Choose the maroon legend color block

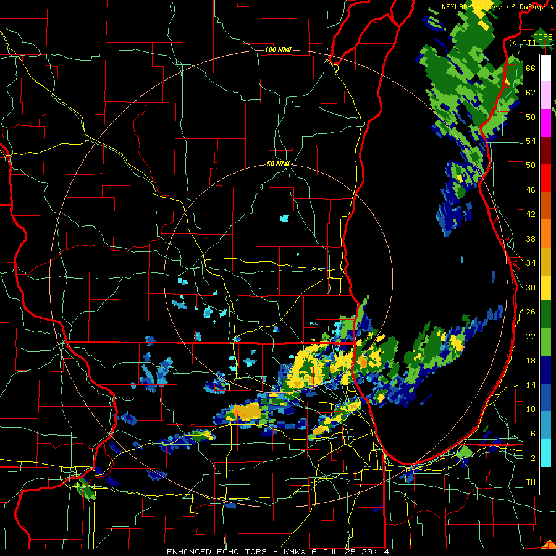click(545, 151)
